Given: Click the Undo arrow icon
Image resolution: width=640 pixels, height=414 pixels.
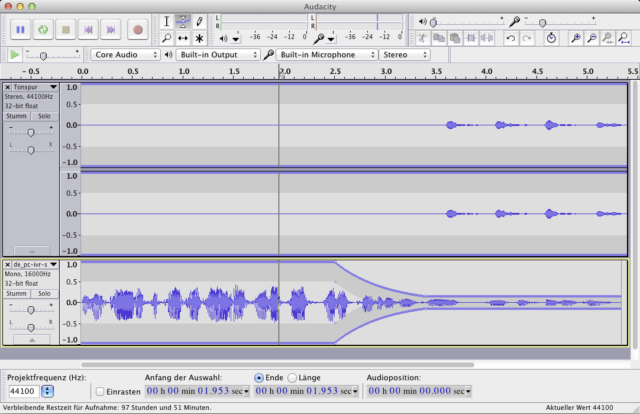Looking at the screenshot, I should [x=510, y=38].
